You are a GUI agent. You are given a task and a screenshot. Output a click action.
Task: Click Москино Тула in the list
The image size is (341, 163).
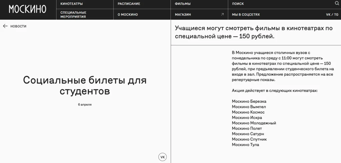(245, 145)
